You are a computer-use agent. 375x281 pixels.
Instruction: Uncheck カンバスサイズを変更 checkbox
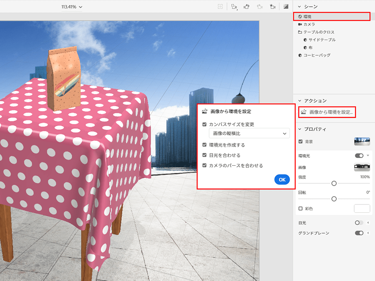tap(204, 124)
